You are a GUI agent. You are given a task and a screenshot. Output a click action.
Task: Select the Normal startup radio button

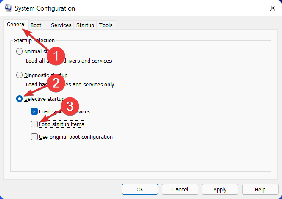(20, 52)
